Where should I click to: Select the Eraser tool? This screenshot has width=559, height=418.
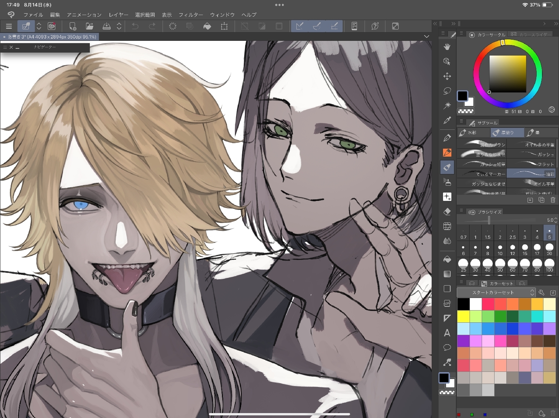coord(447,211)
